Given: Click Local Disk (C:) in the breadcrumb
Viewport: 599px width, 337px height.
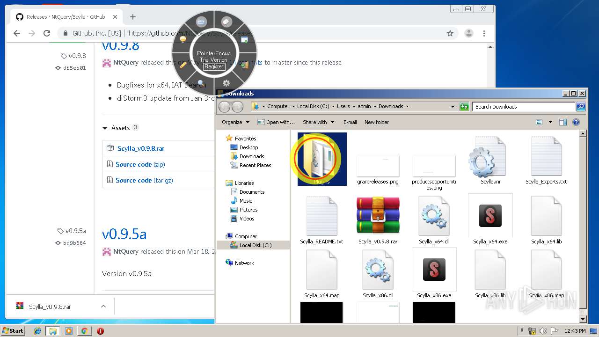Looking at the screenshot, I should tap(314, 106).
